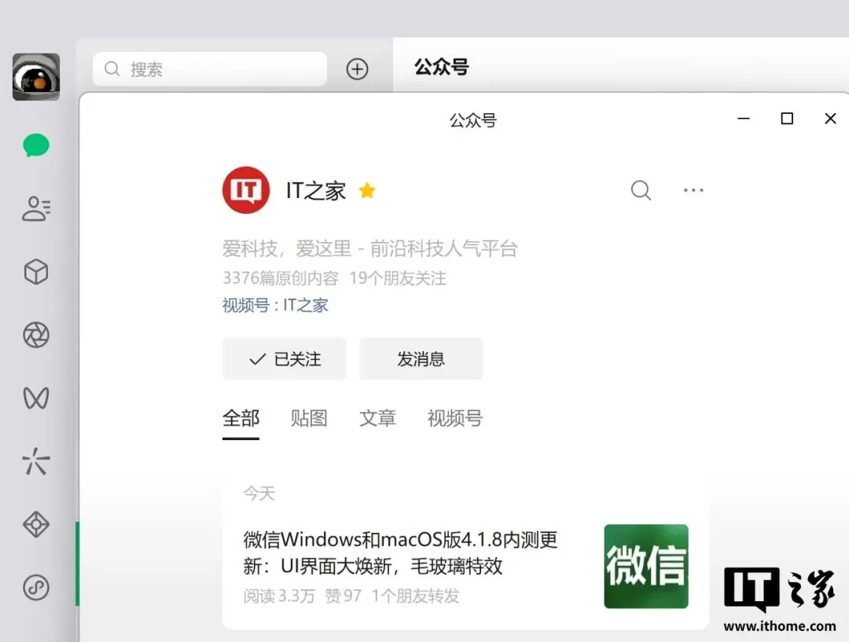Open Mini Programs via the compass icon
Screen dimensions: 849x642
click(35, 525)
